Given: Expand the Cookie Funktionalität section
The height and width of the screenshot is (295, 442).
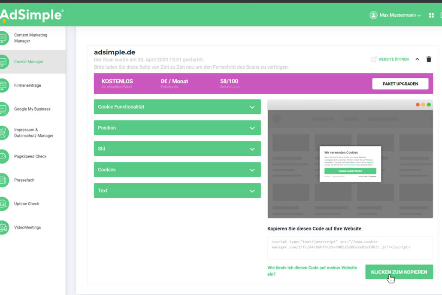Looking at the screenshot, I should pos(177,106).
